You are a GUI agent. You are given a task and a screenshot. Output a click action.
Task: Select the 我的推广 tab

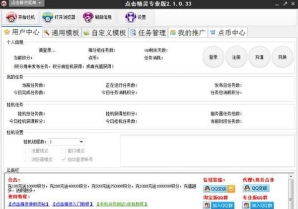[188, 33]
